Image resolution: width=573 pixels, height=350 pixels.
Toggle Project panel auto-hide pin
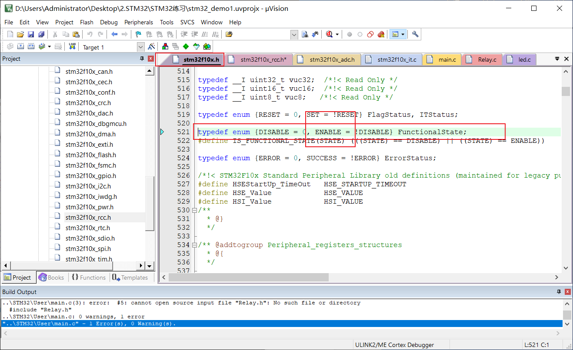coord(142,59)
